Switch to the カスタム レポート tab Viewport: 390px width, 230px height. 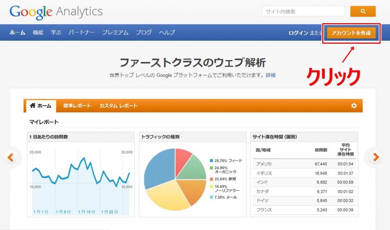[x=118, y=106]
